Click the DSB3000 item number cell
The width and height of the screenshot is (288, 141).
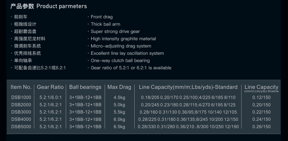pyautogui.click(x=21, y=112)
